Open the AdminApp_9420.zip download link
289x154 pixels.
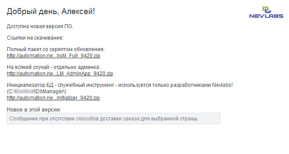(x=60, y=74)
